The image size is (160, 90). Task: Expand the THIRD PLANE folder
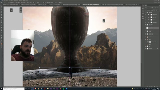point(147,35)
